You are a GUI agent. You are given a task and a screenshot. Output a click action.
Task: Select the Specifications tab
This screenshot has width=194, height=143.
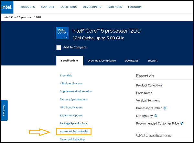pyautogui.click(x=70, y=61)
